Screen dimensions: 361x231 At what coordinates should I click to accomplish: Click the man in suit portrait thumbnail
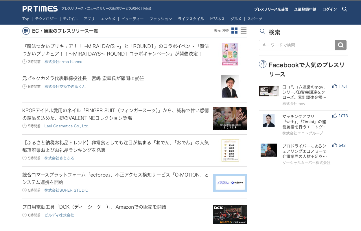click(230, 86)
